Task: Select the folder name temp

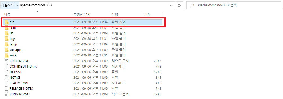Action: click(13, 44)
